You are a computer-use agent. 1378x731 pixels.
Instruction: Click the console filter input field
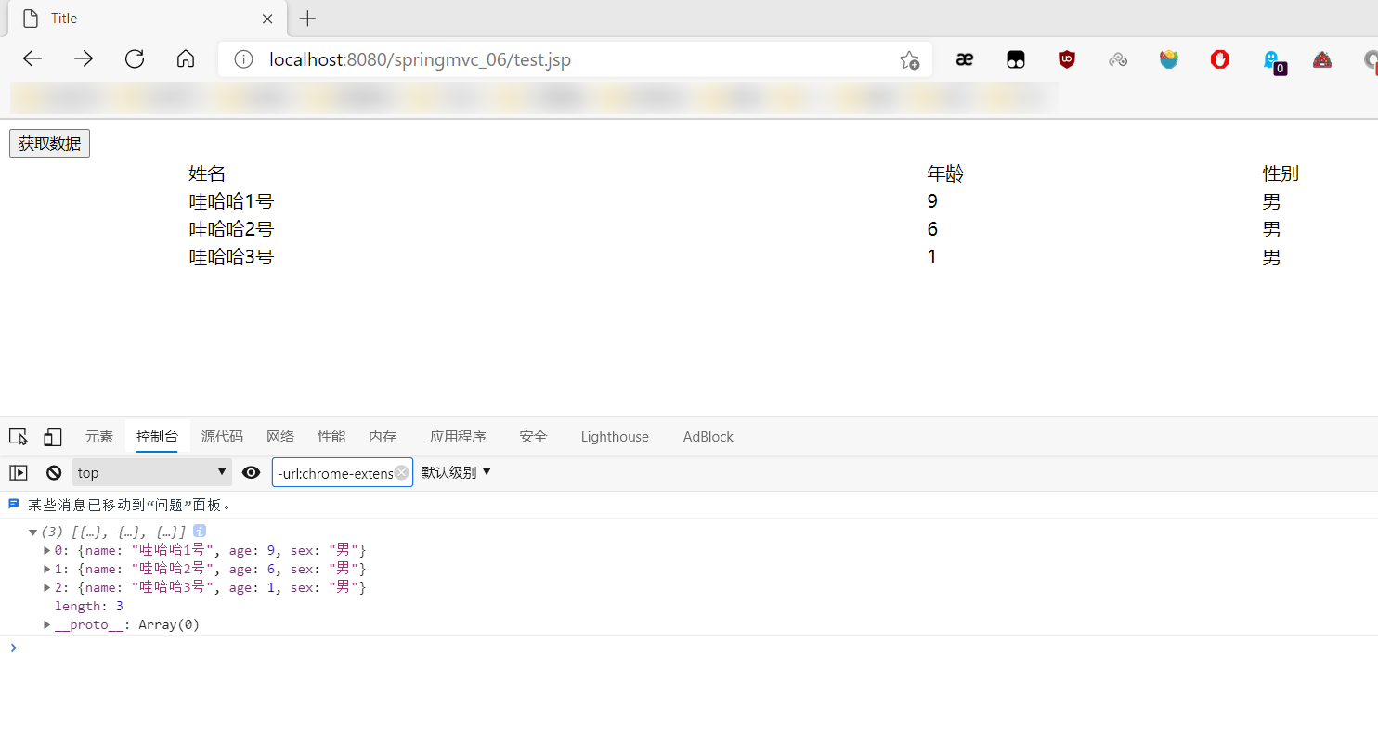[x=334, y=473]
